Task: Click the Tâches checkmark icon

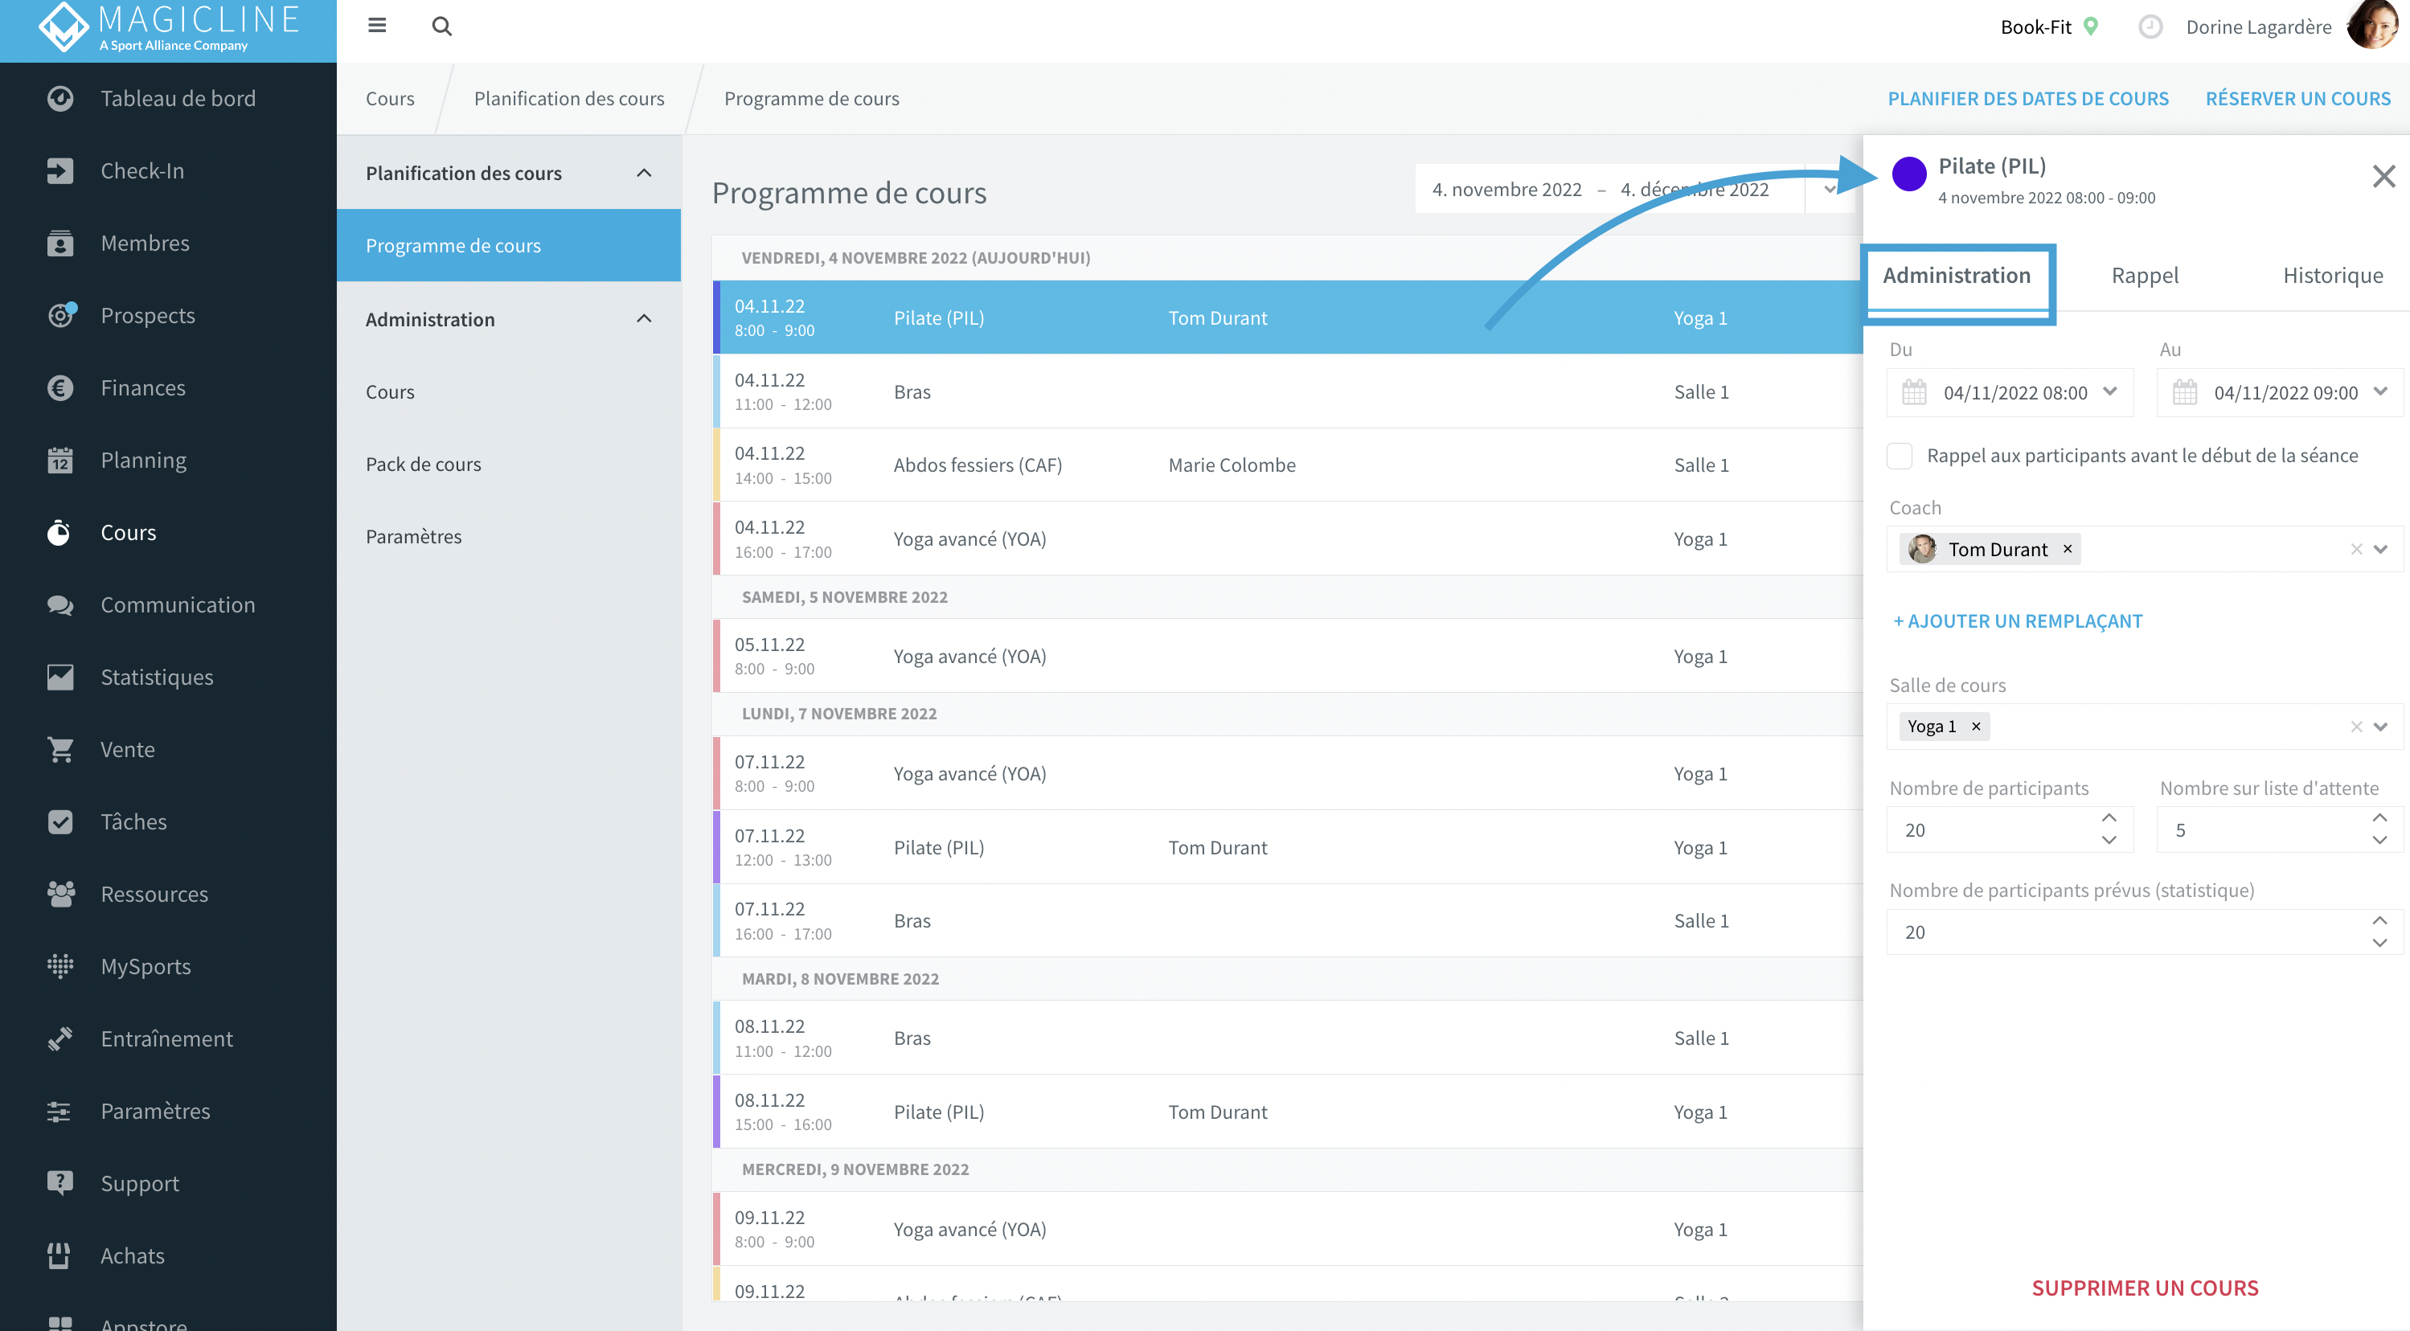Action: click(59, 821)
